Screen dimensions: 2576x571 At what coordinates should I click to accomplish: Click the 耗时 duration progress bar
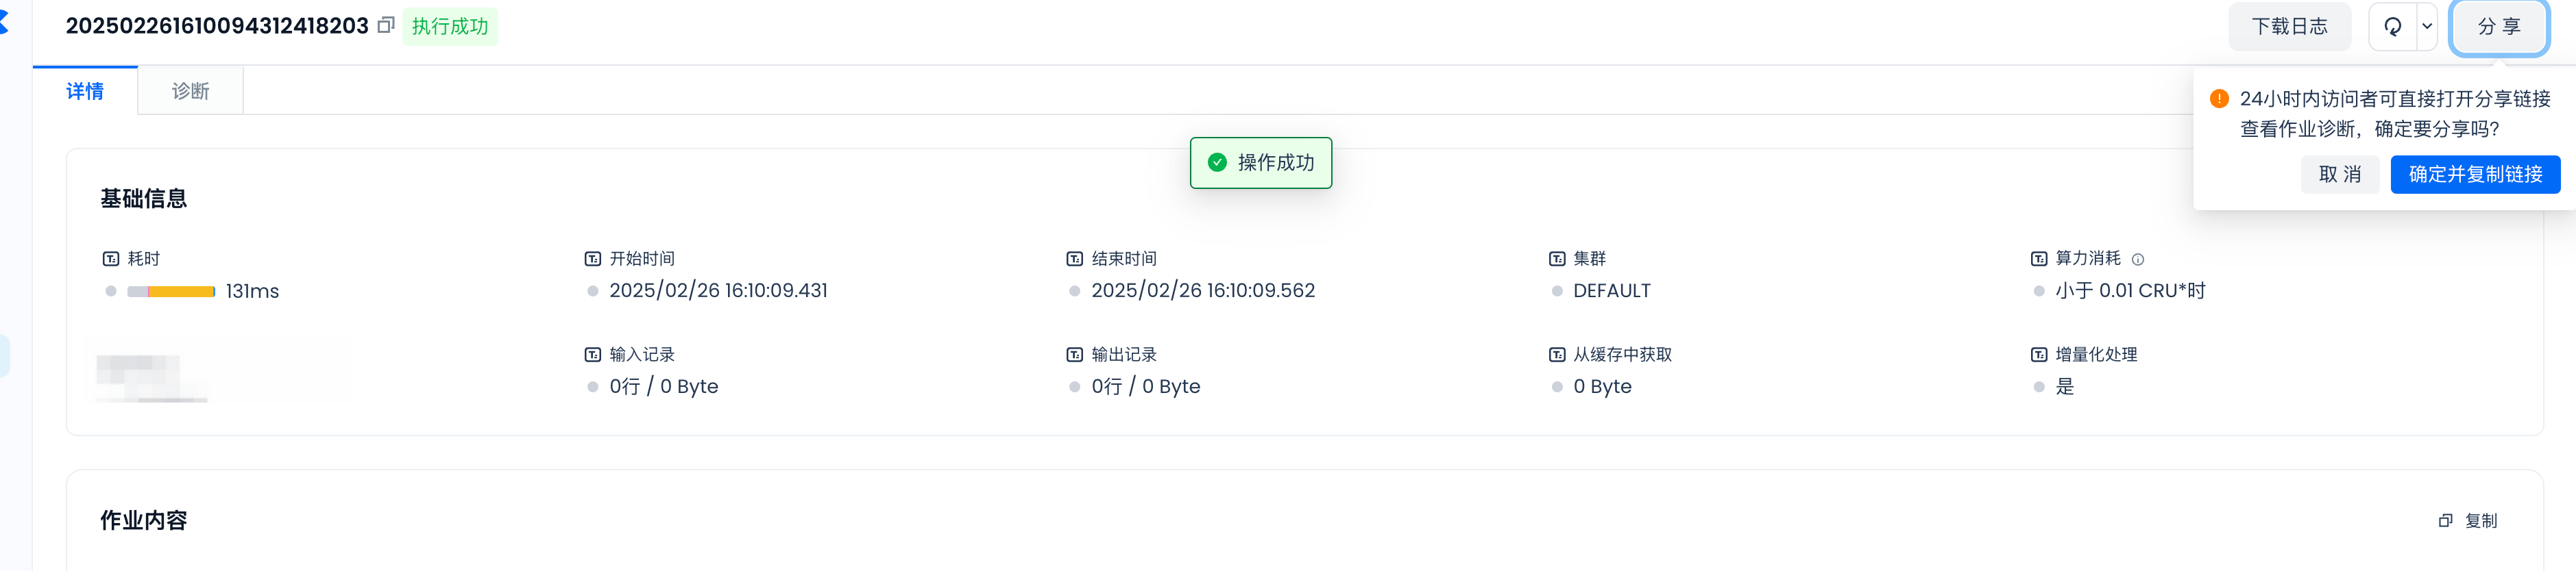(171, 292)
